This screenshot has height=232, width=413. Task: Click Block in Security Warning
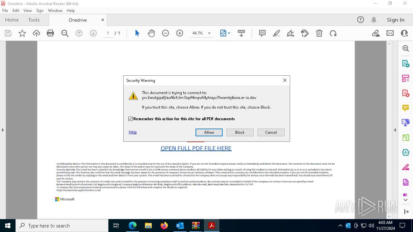[x=240, y=132]
